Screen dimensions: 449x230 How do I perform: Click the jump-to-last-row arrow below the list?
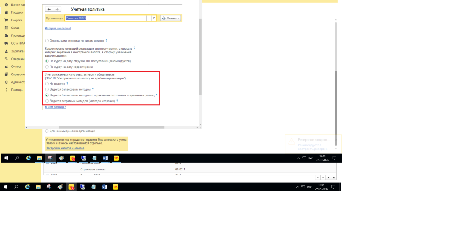(334, 178)
